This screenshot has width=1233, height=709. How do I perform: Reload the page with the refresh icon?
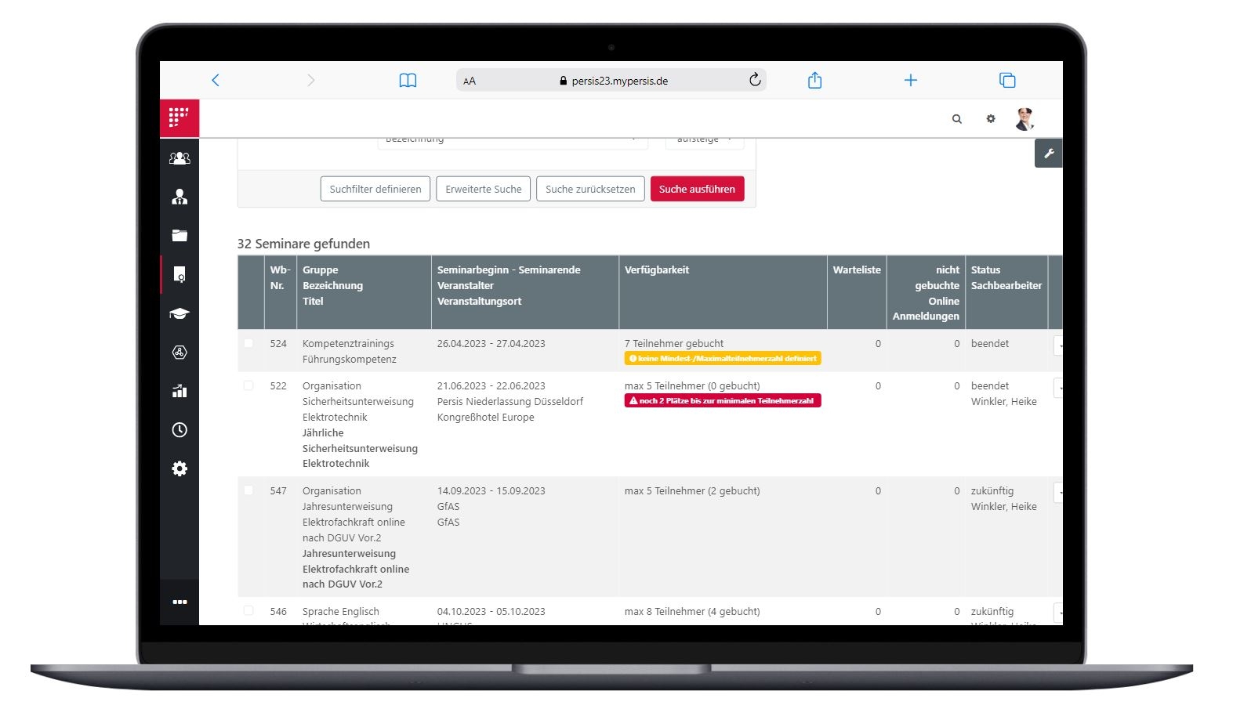(755, 79)
